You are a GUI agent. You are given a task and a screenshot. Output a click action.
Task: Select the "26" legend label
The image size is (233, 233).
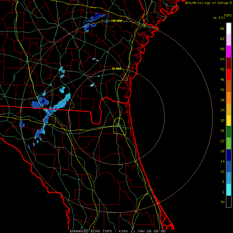tap(222, 131)
